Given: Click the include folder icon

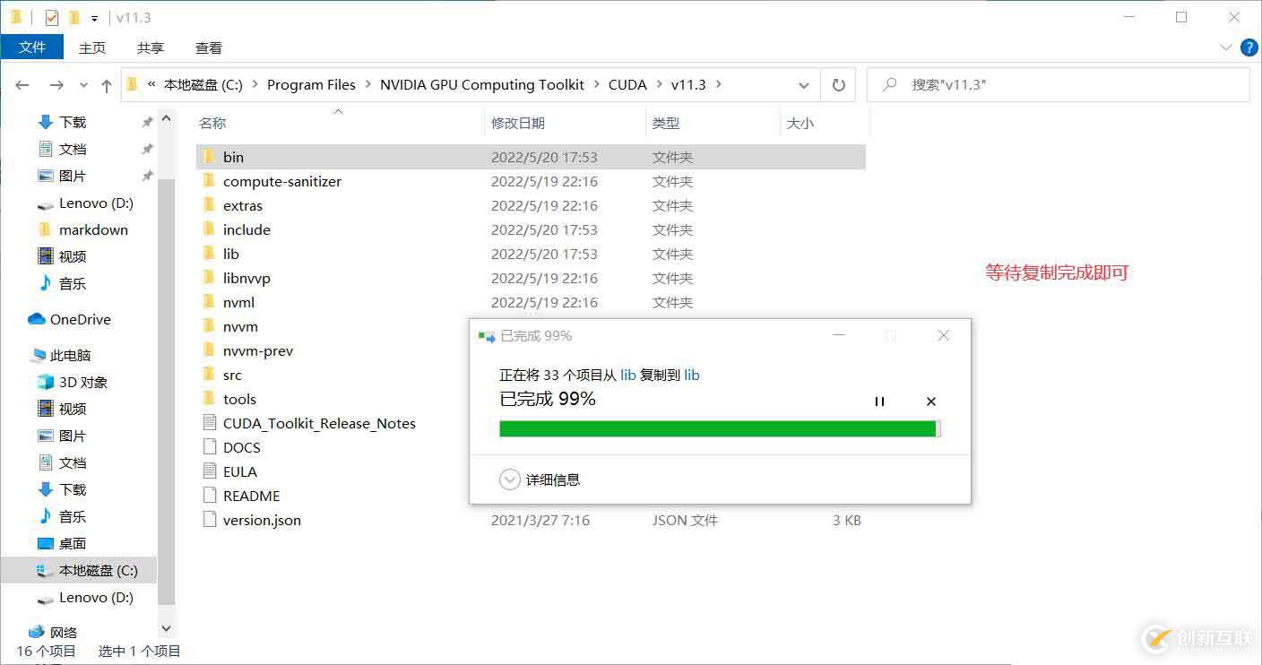Looking at the screenshot, I should click(209, 229).
